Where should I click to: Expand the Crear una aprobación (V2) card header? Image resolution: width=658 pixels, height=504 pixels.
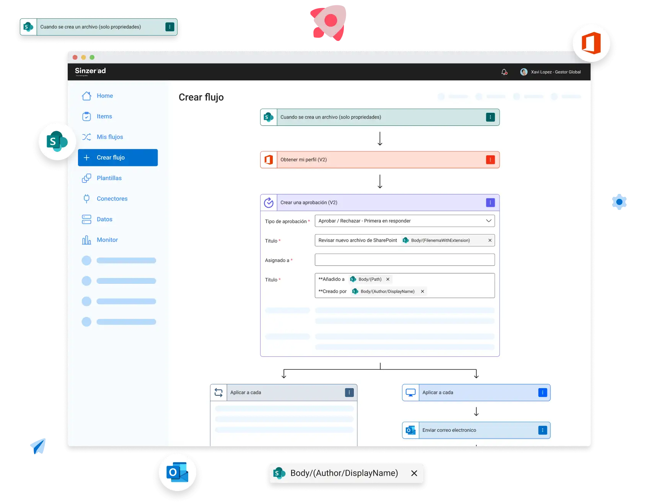[379, 203]
